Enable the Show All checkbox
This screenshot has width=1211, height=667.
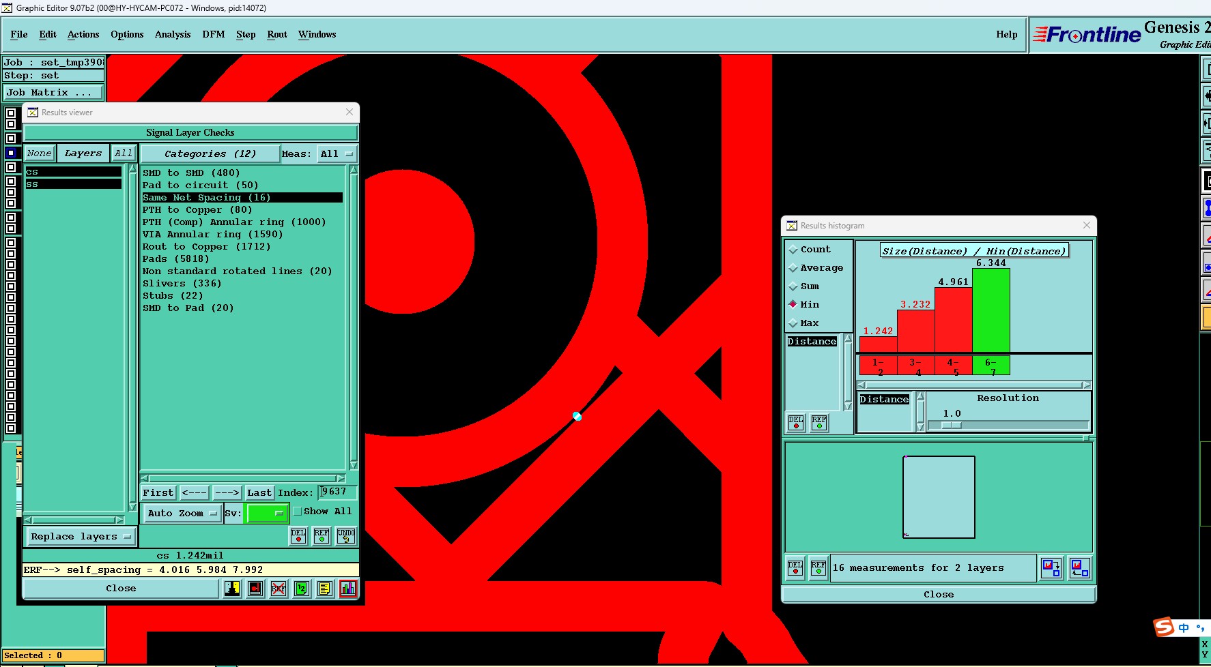(x=298, y=512)
